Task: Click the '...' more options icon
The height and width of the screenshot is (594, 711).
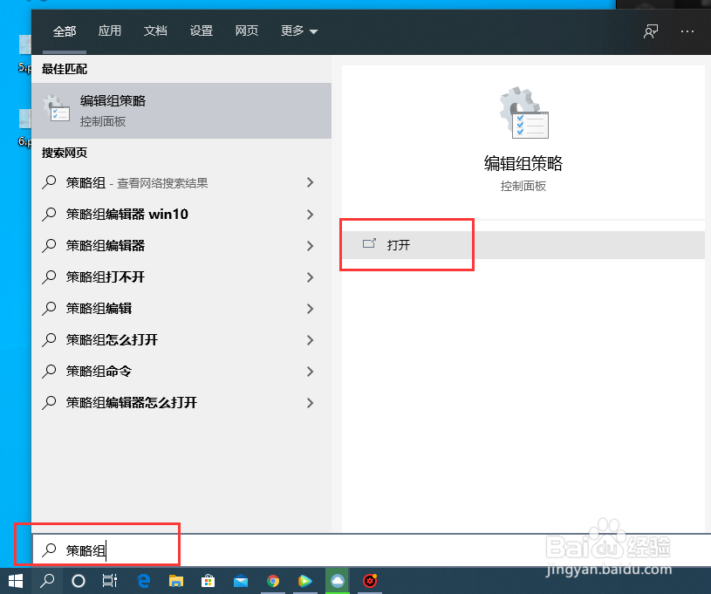Action: (x=685, y=31)
